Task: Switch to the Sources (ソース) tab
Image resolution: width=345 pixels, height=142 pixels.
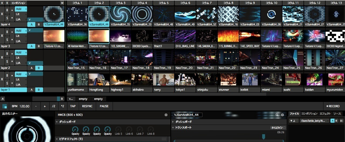Action: coord(337,114)
